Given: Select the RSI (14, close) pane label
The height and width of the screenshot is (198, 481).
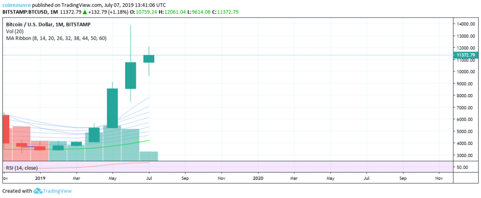Looking at the screenshot, I should pos(22,167).
